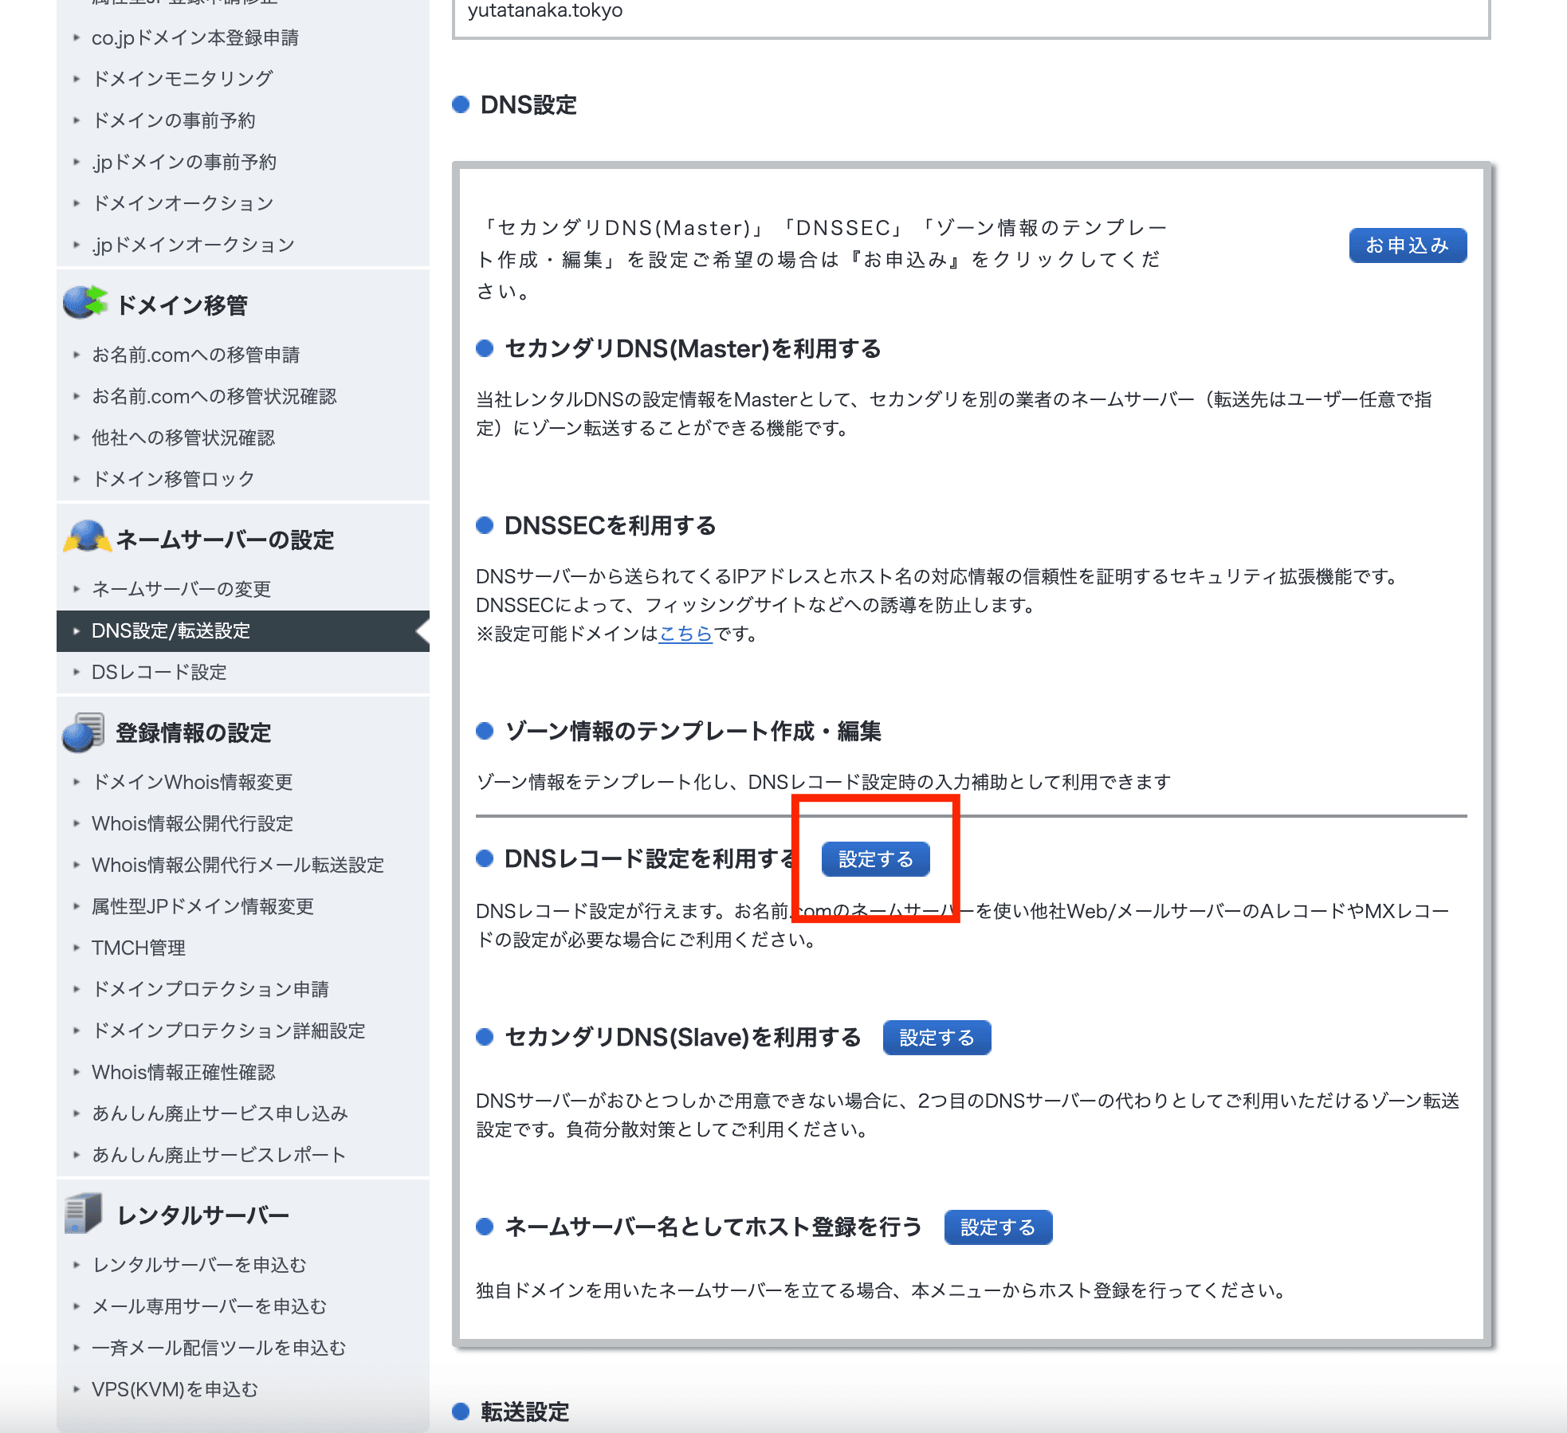Open お名前.comへの移管状況確認 link
Viewport: 1567px width, 1433px height.
[214, 396]
